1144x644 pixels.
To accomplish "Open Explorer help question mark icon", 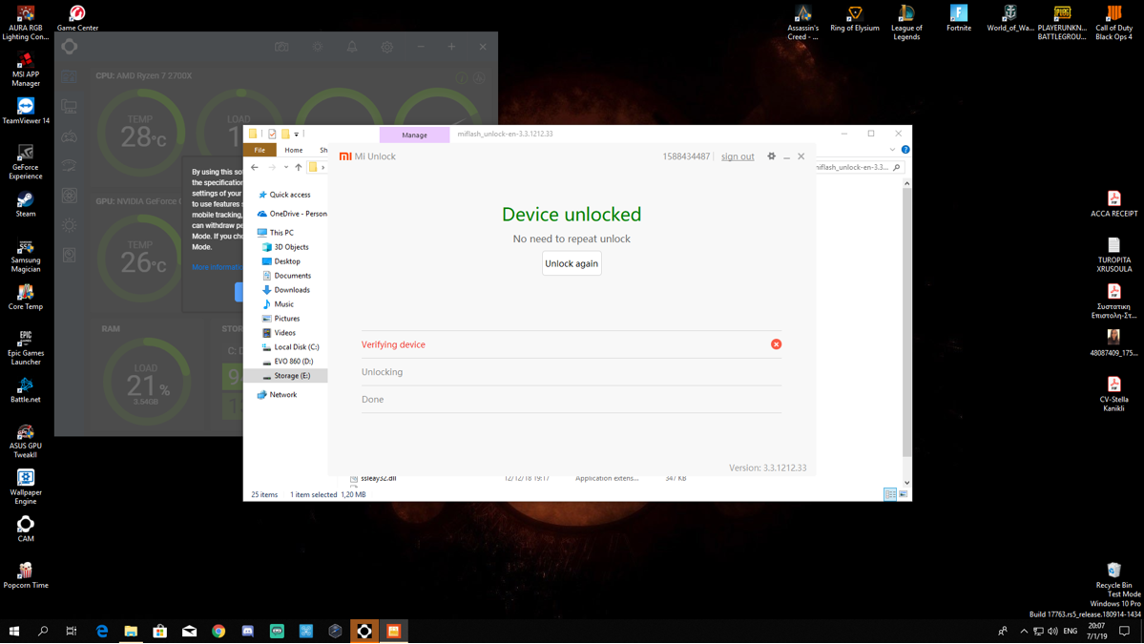I will [905, 150].
